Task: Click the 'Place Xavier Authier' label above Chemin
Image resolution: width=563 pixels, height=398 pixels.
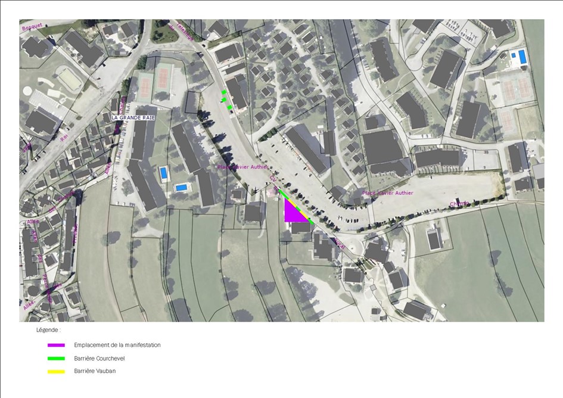Action: [x=387, y=193]
